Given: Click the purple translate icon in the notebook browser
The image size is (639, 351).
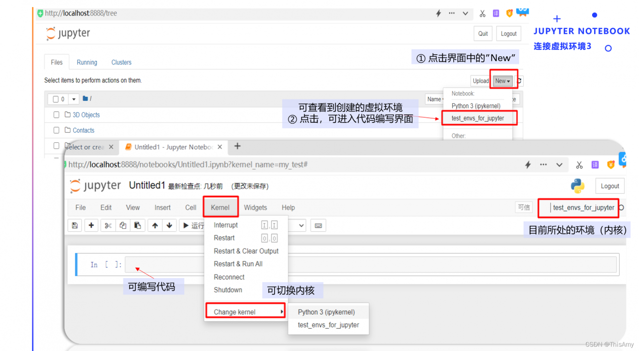Looking at the screenshot, I should tap(595, 165).
